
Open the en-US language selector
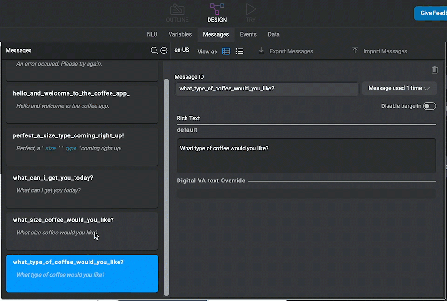click(x=182, y=50)
